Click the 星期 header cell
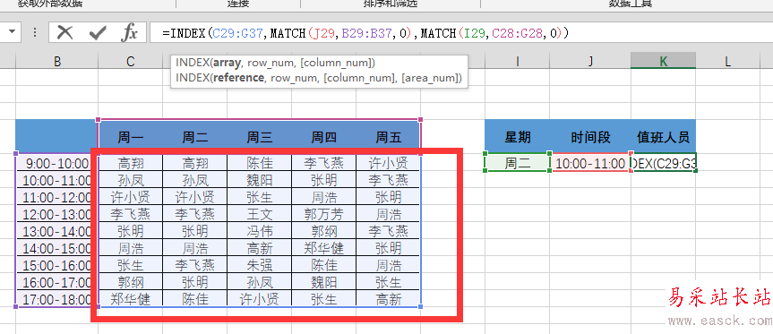This screenshot has width=773, height=334. (x=517, y=137)
